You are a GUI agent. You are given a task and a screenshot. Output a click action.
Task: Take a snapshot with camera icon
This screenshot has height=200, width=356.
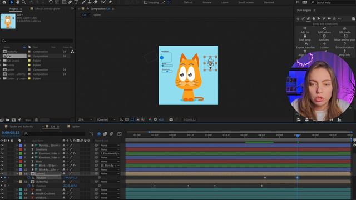(171, 119)
